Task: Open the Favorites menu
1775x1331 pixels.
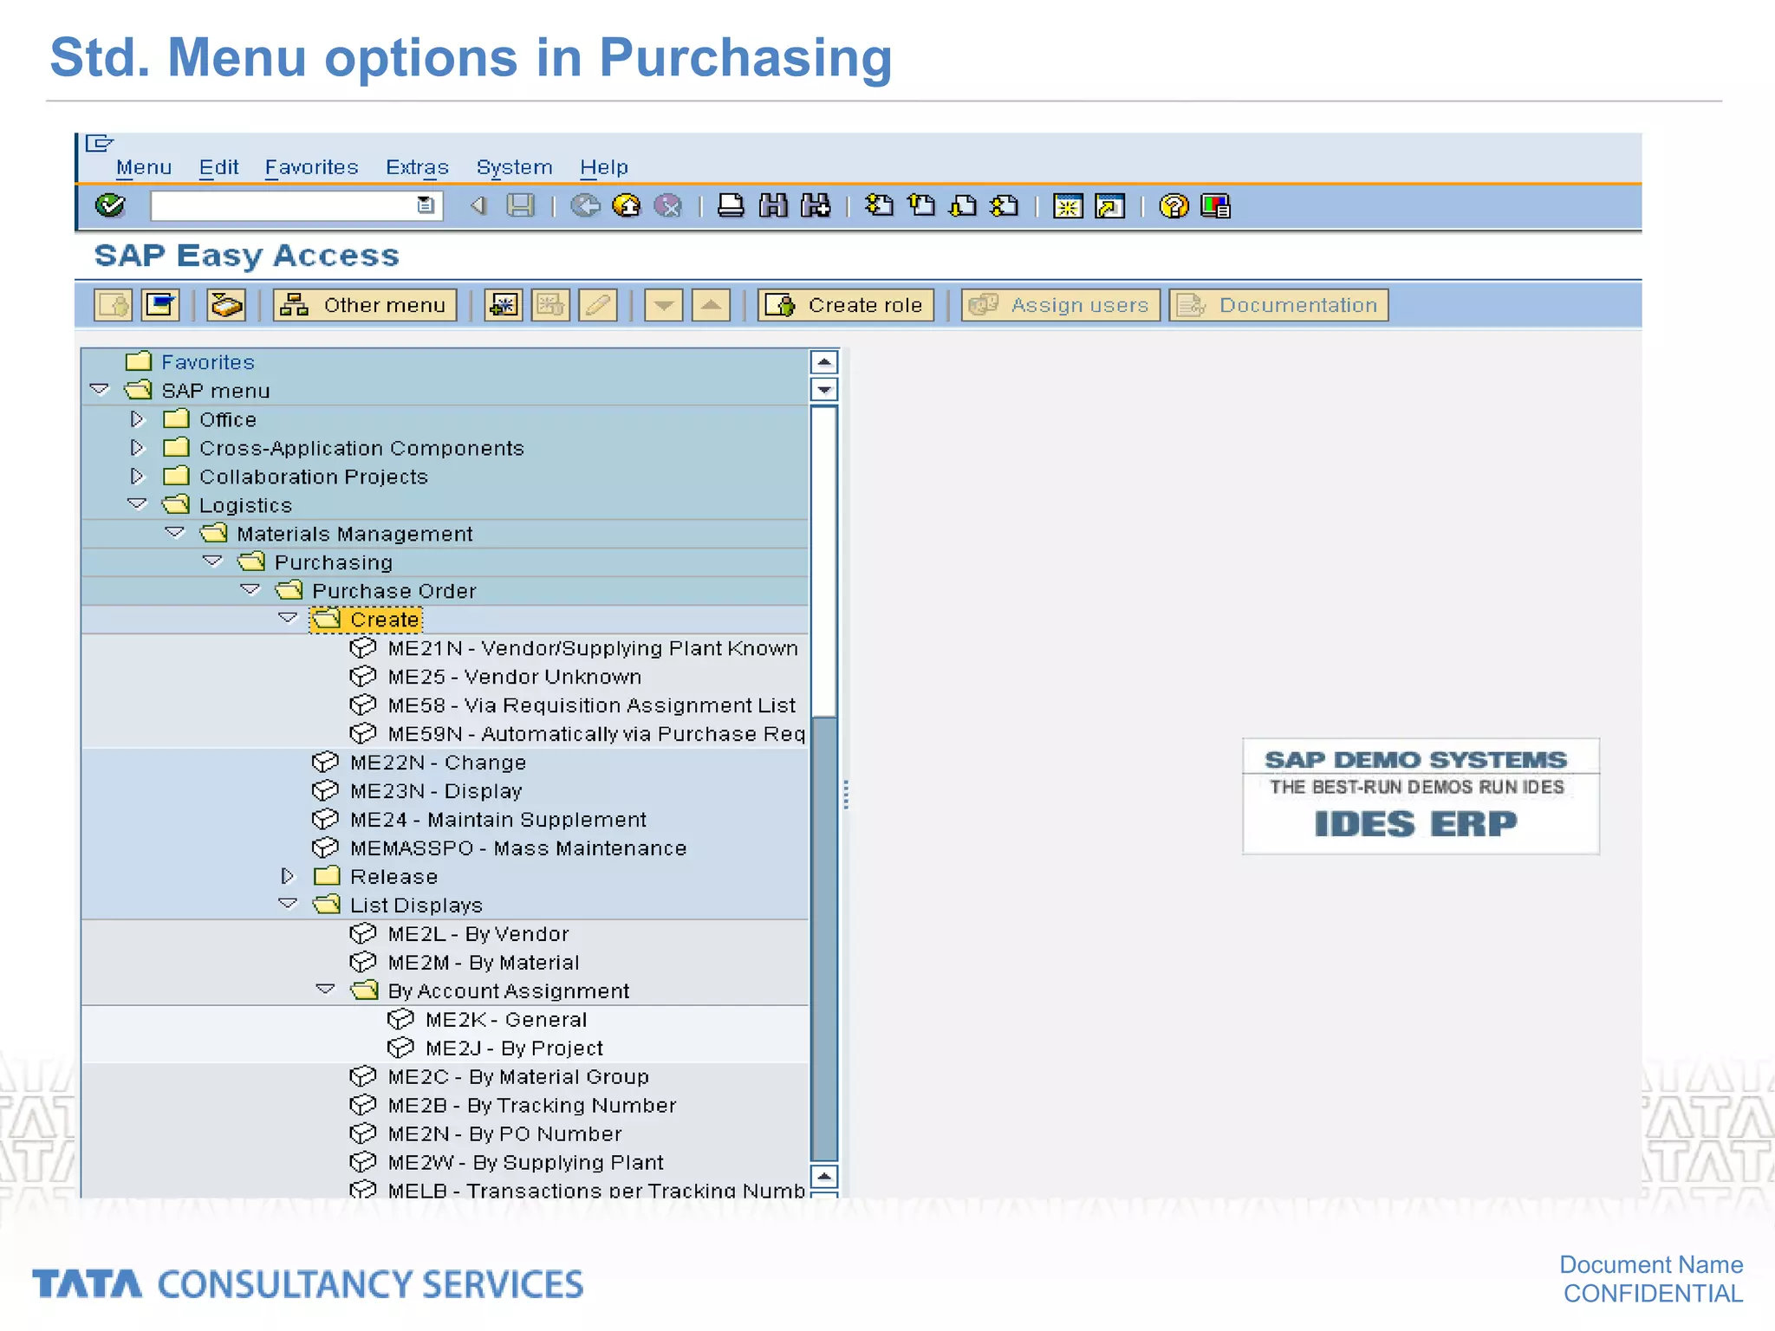Action: tap(311, 167)
